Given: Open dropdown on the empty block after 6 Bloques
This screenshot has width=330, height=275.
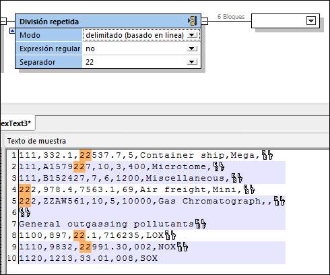Looking at the screenshot, I should pos(311,21).
